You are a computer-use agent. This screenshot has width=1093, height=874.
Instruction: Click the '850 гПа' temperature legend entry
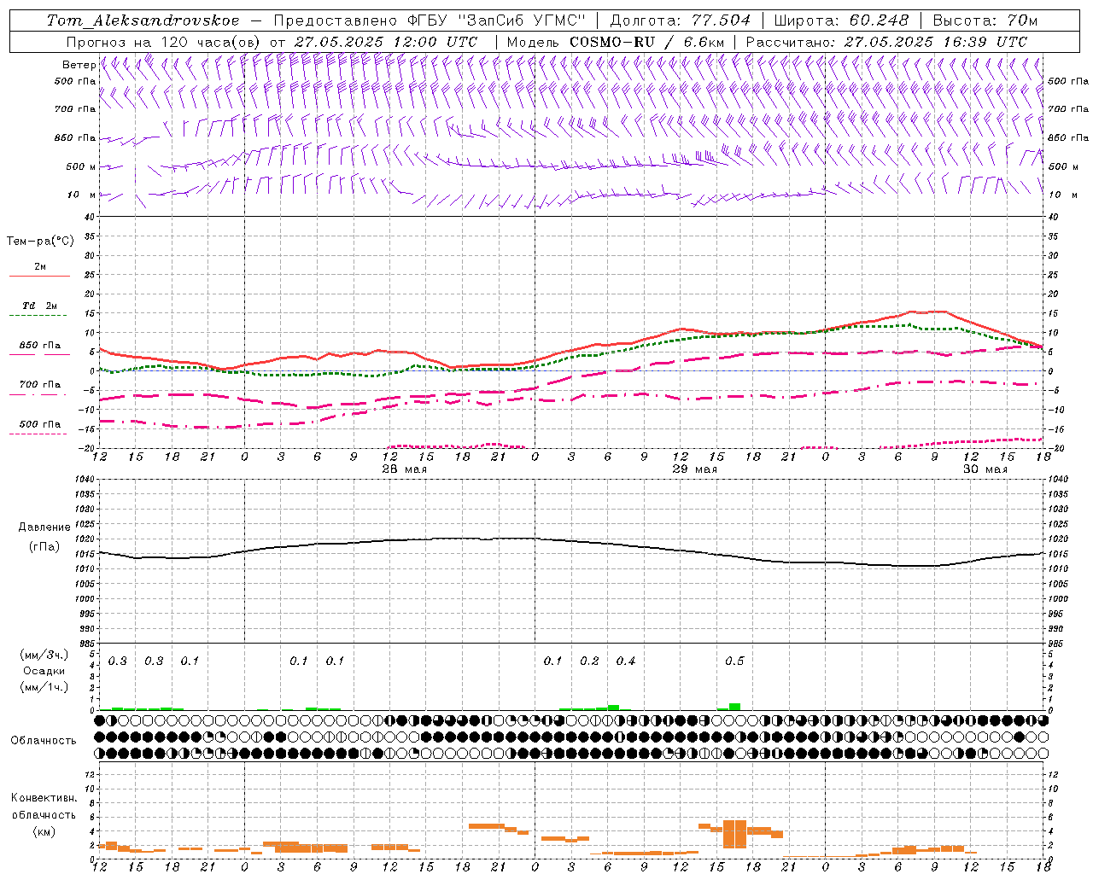coord(40,346)
